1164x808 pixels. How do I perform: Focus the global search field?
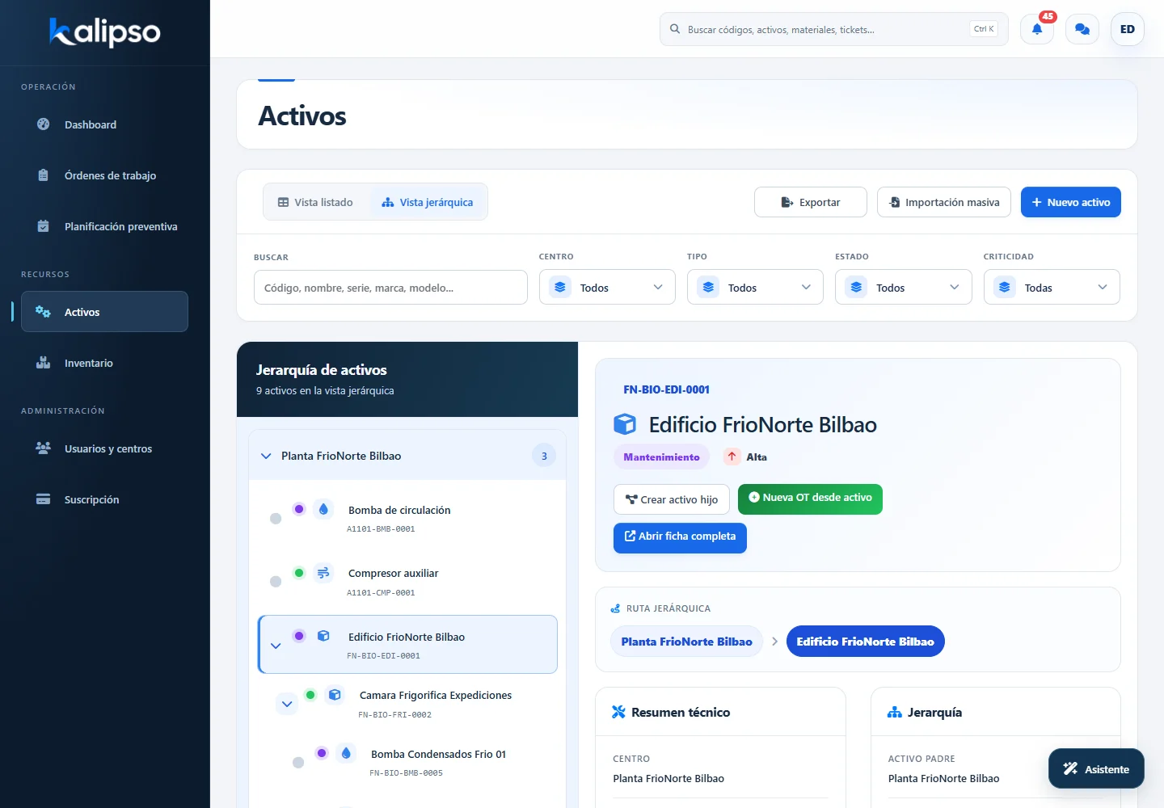pos(833,29)
